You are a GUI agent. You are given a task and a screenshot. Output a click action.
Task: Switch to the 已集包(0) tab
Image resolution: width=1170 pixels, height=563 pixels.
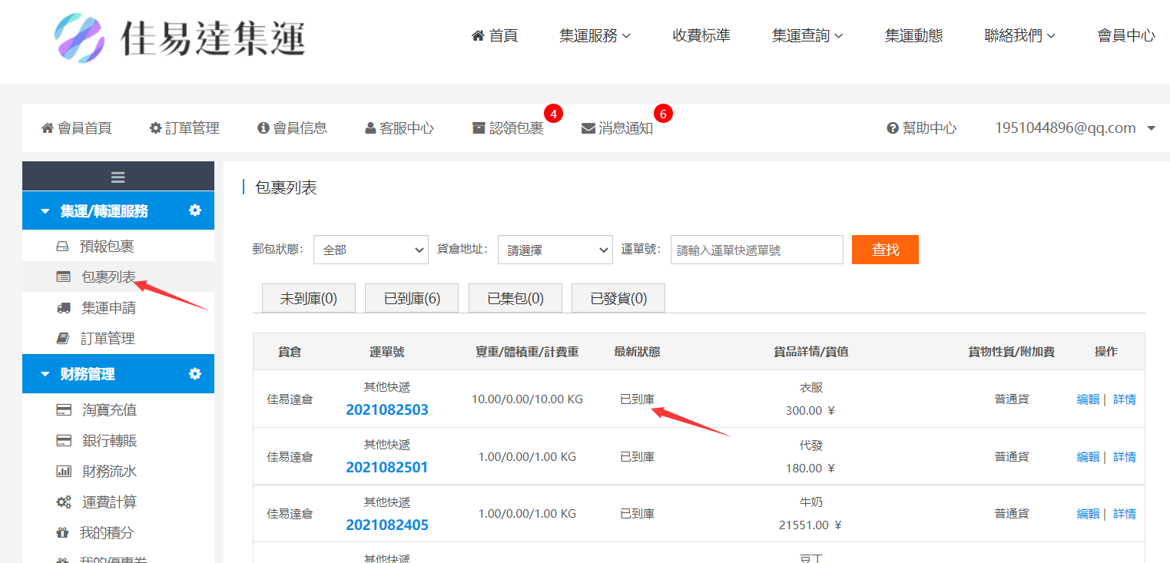(x=515, y=298)
